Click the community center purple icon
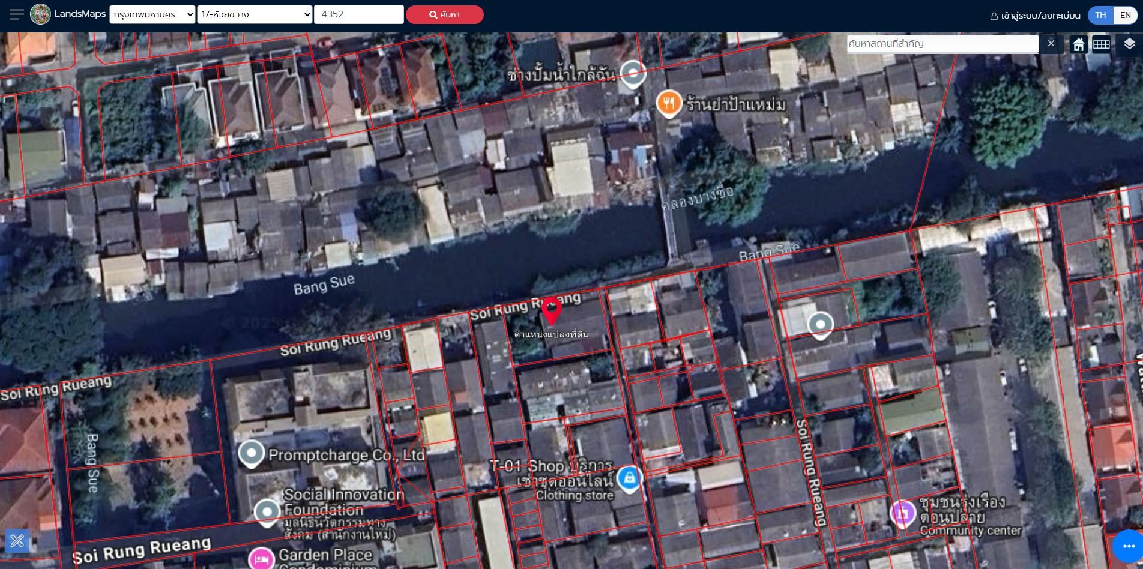1143x569 pixels. (902, 513)
